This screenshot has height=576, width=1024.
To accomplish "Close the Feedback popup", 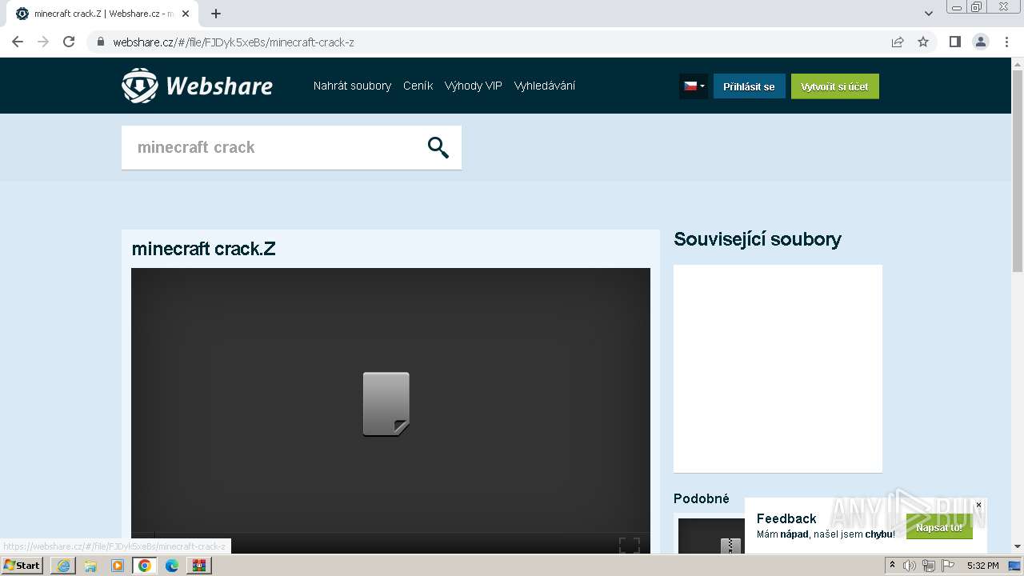I will click(978, 505).
